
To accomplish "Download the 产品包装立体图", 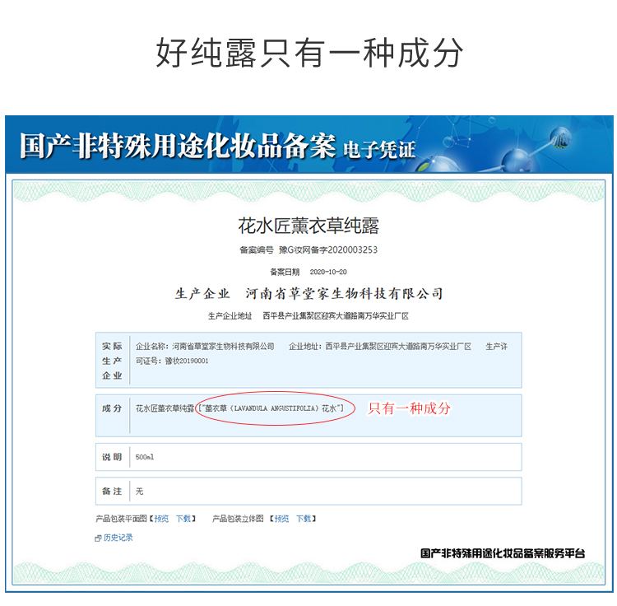I will [x=304, y=519].
